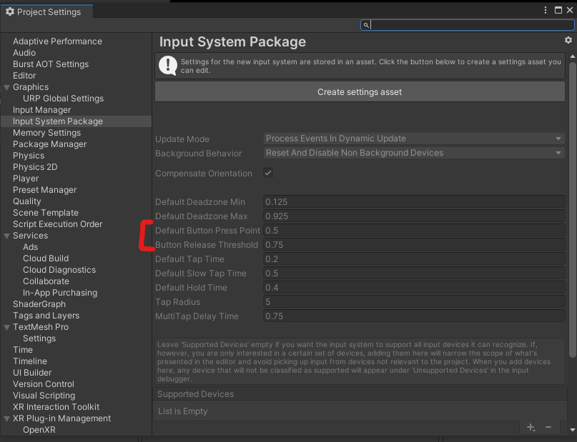Click the scroll up arrow at panel top

[x=573, y=56]
